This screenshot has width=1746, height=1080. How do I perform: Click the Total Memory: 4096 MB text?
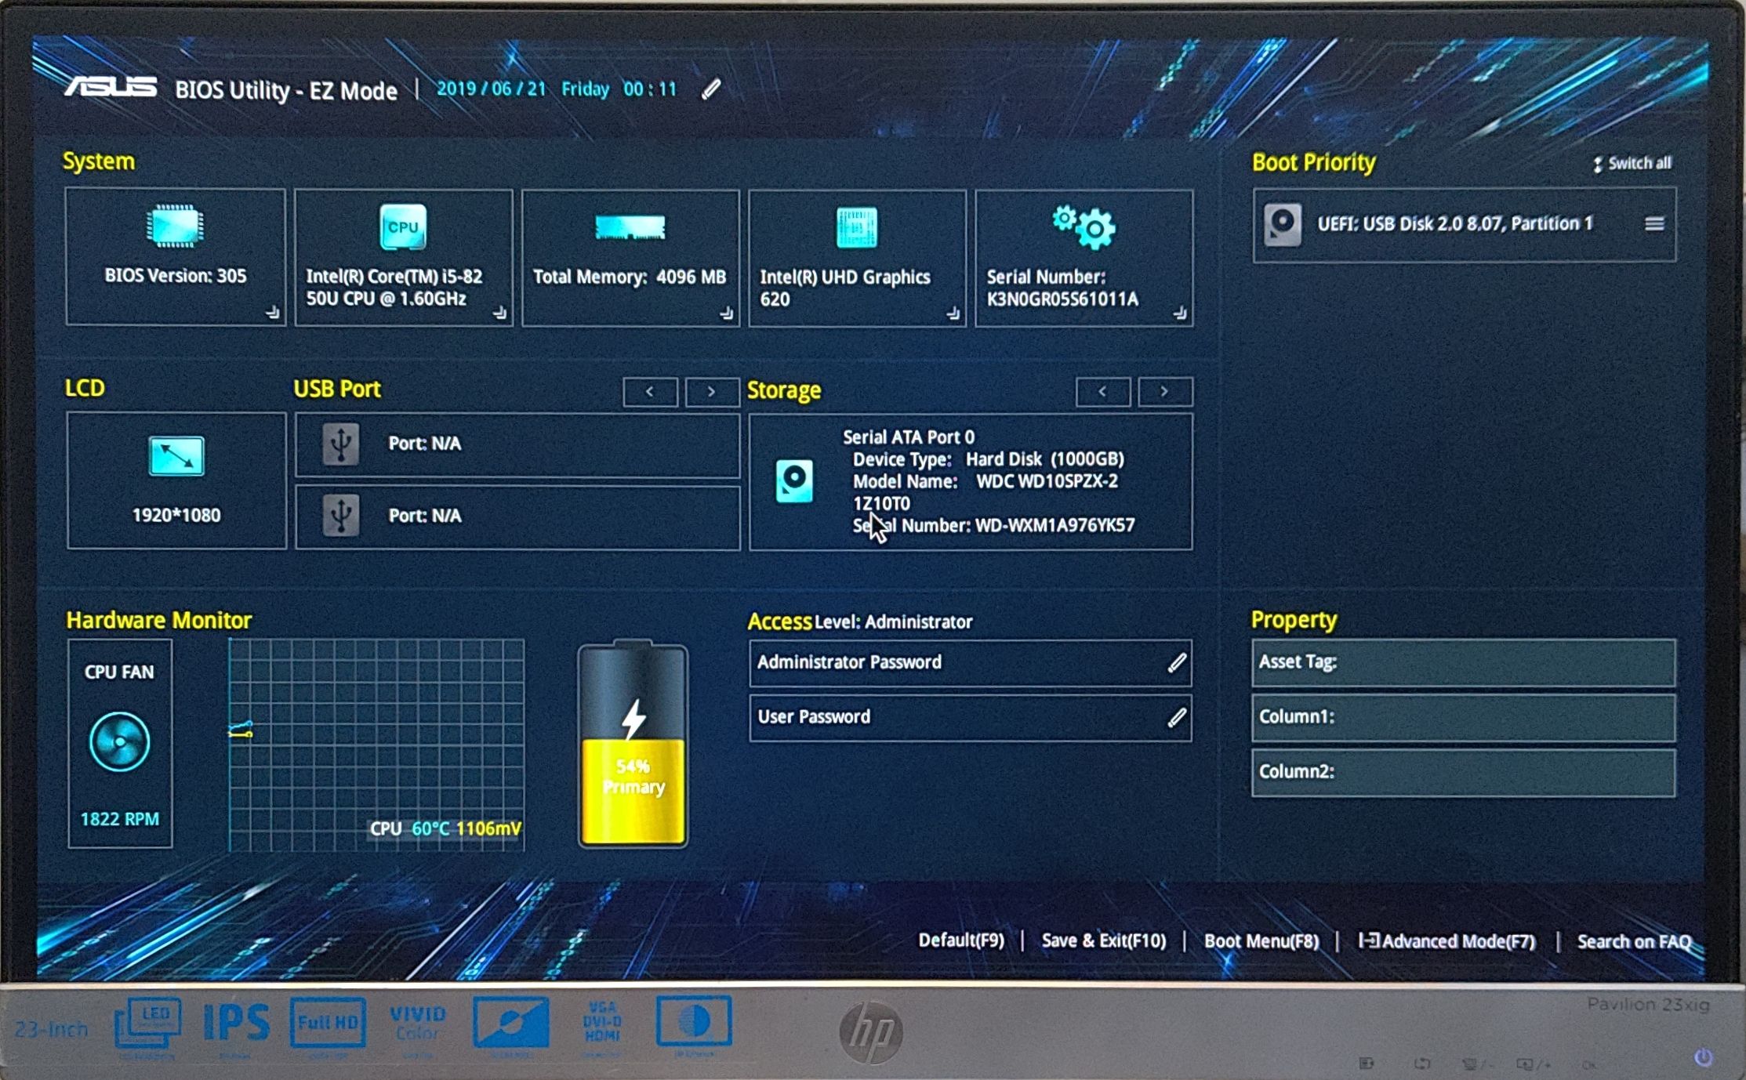pos(630,277)
